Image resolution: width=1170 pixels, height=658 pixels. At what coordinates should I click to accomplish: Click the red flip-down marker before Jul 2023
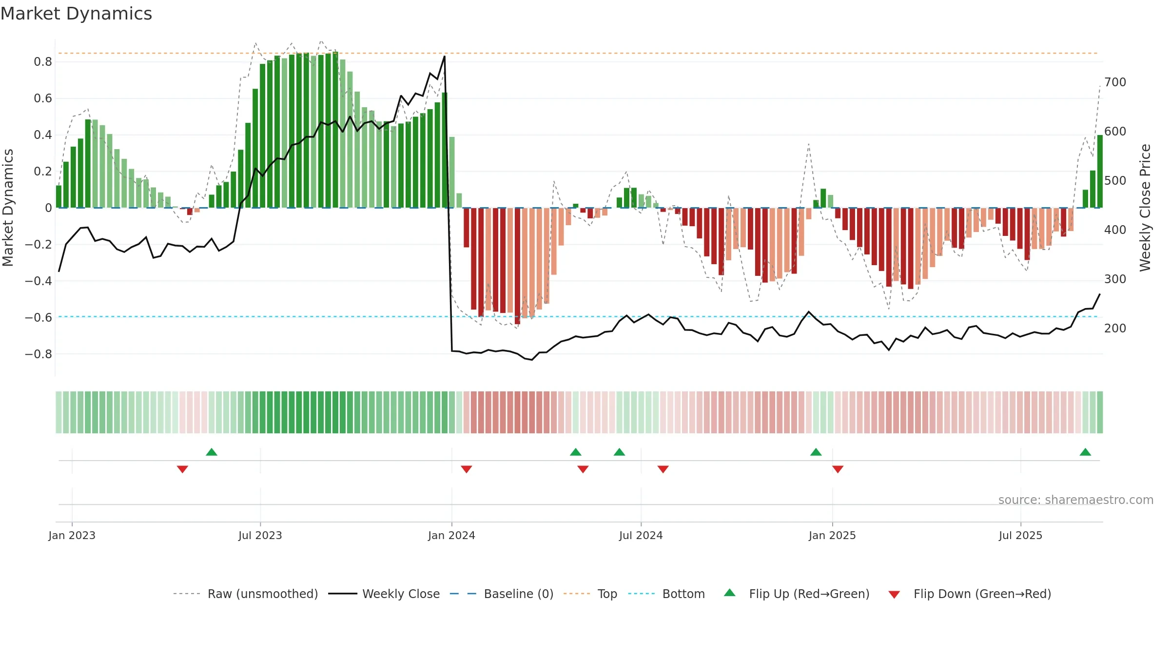(182, 469)
